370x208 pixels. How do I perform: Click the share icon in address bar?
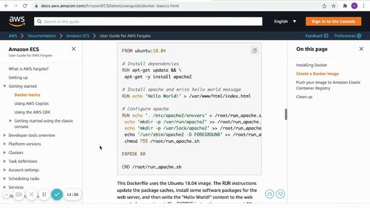324,6
